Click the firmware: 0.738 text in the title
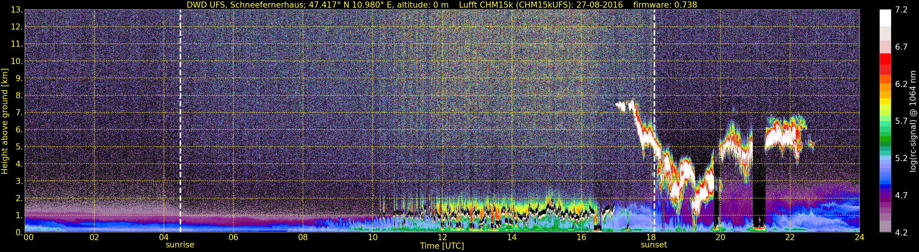 point(665,5)
